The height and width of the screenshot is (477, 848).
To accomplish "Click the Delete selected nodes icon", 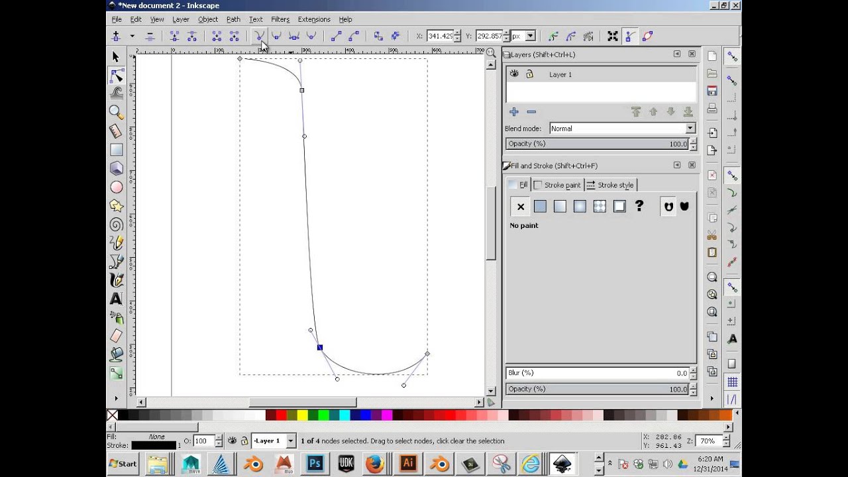I will 150,36.
